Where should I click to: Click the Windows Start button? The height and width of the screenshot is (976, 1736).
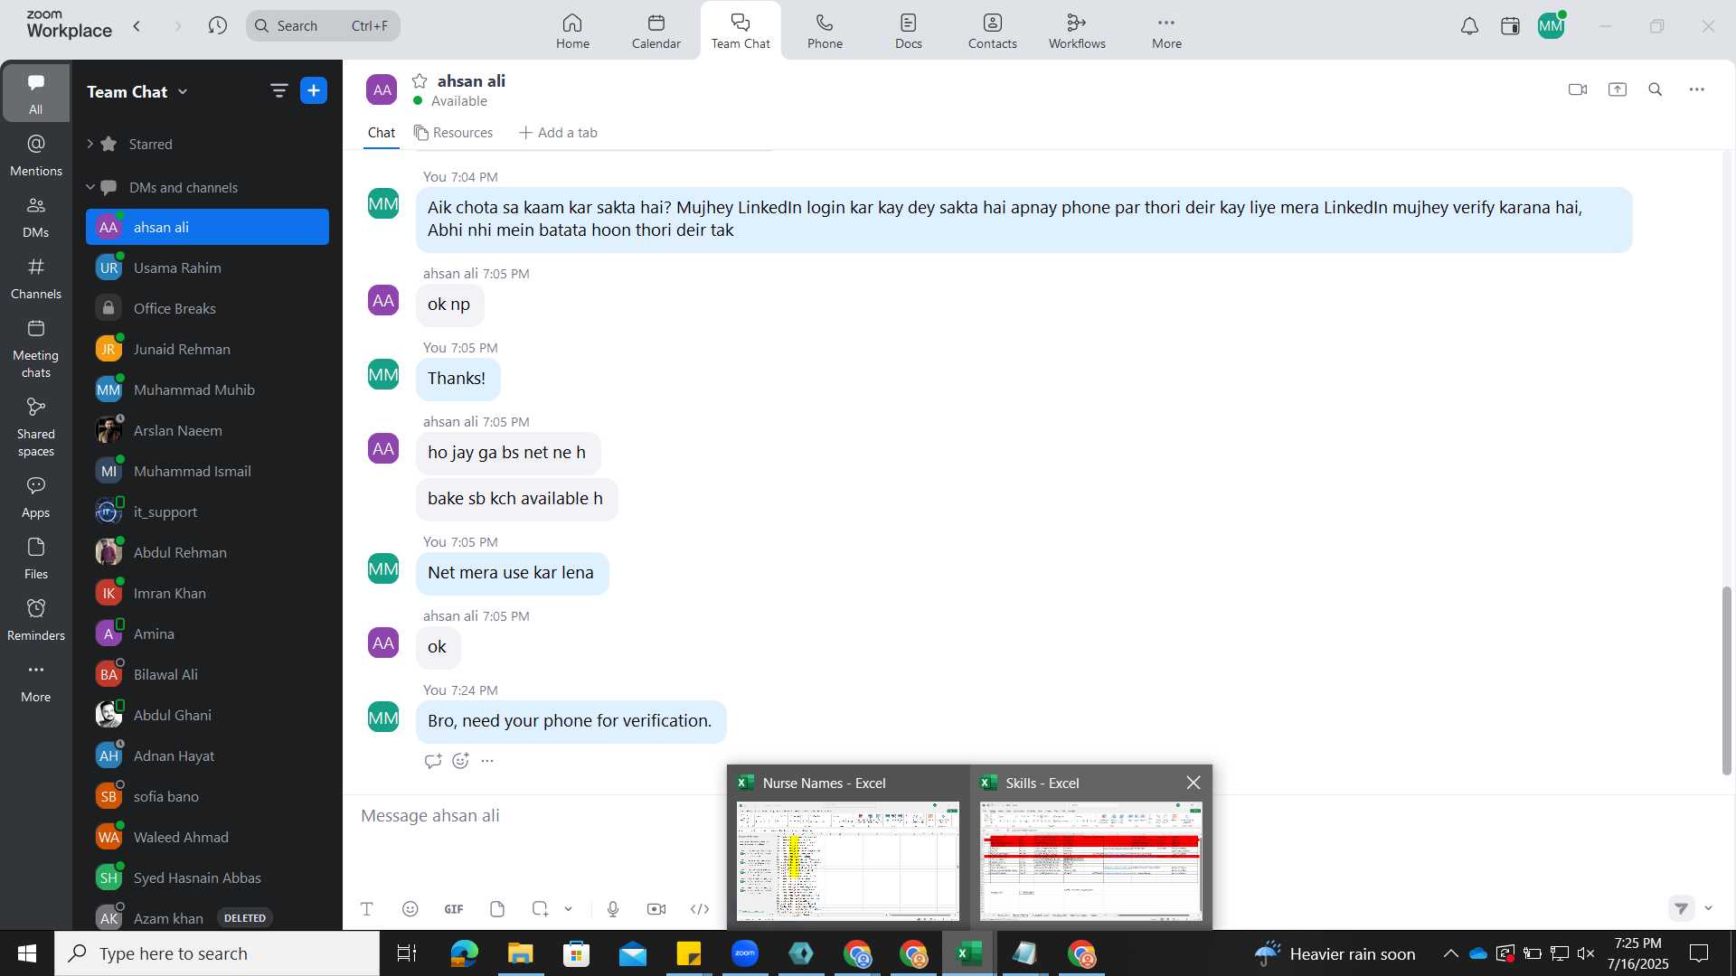click(27, 953)
